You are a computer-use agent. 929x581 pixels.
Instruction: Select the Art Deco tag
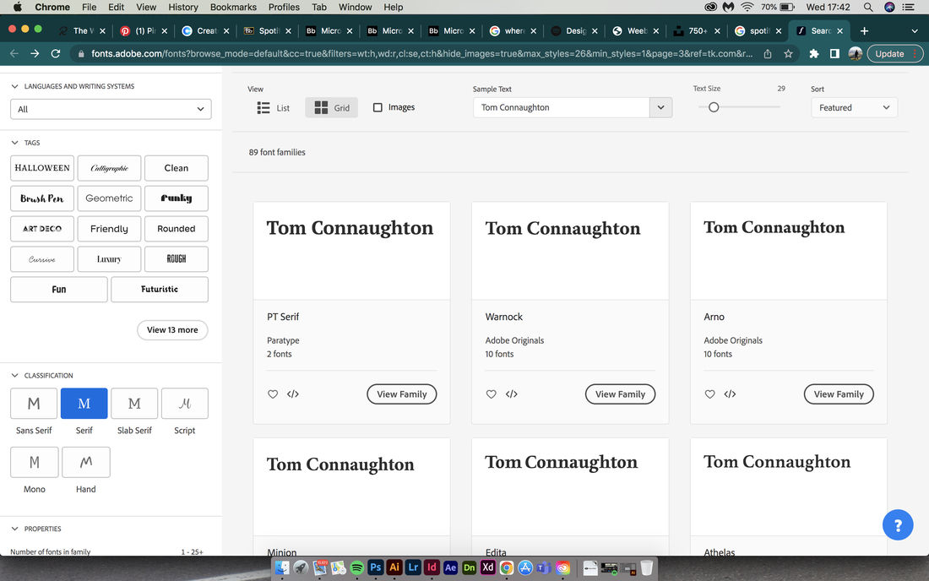pyautogui.click(x=42, y=229)
